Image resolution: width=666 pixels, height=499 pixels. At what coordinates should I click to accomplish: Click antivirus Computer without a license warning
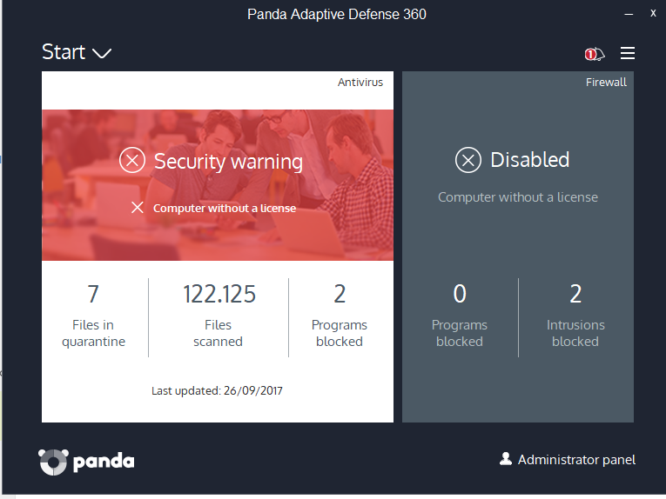click(225, 208)
